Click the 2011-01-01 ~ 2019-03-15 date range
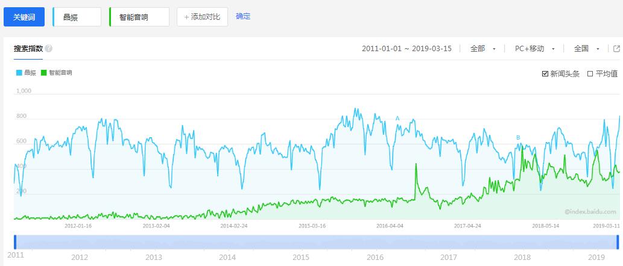The height and width of the screenshot is (266, 623). (x=406, y=49)
